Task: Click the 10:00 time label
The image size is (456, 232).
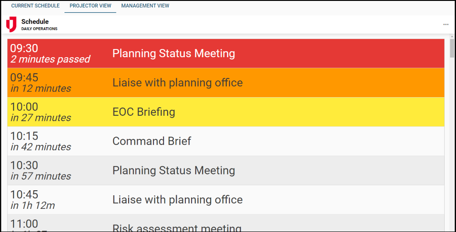Action: point(24,107)
